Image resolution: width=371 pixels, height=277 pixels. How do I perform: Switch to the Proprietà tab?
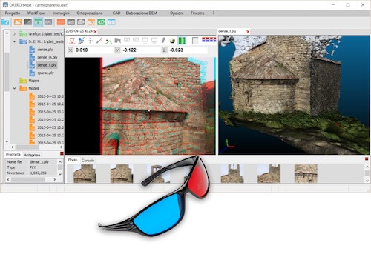pyautogui.click(x=13, y=155)
